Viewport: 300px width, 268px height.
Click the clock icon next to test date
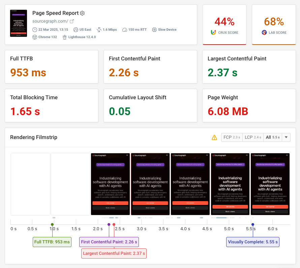tap(35, 30)
